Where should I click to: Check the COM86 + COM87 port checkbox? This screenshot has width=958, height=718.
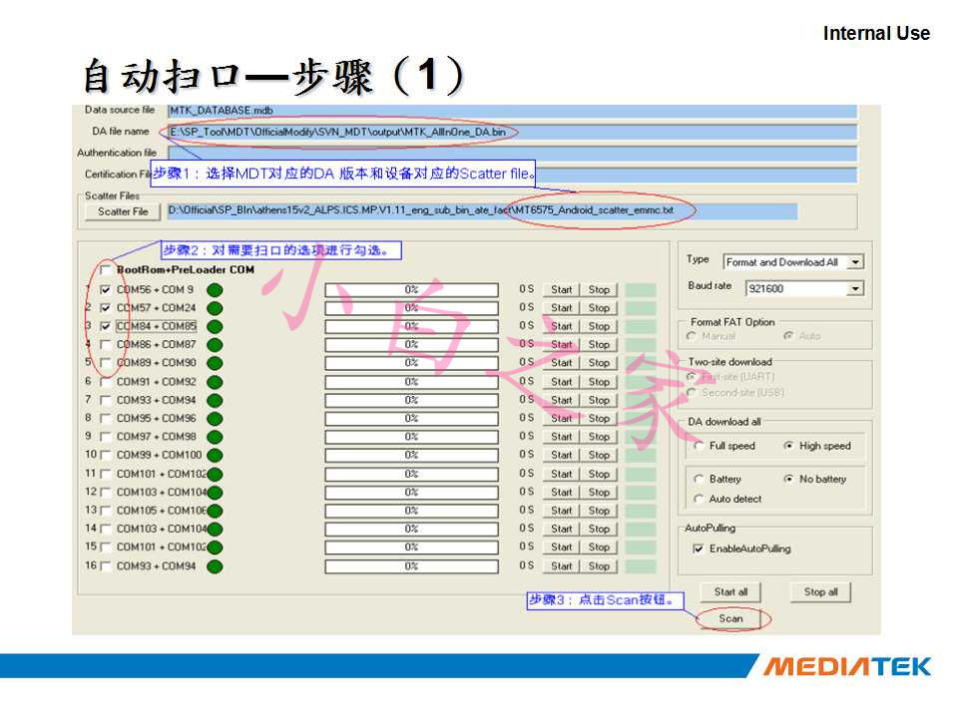click(106, 344)
